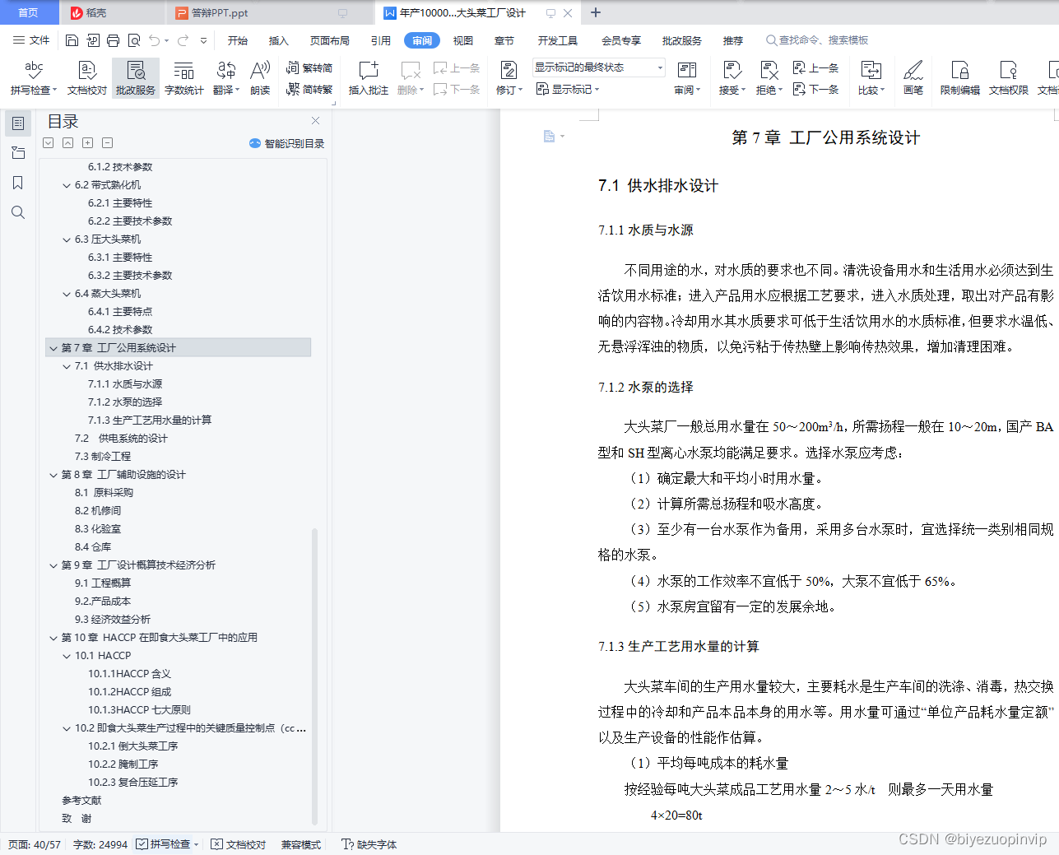Switch to the 页面布局 ribbon tab
The image size is (1059, 855).
point(330,40)
